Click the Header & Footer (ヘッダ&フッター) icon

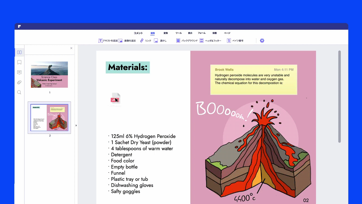coord(201,41)
